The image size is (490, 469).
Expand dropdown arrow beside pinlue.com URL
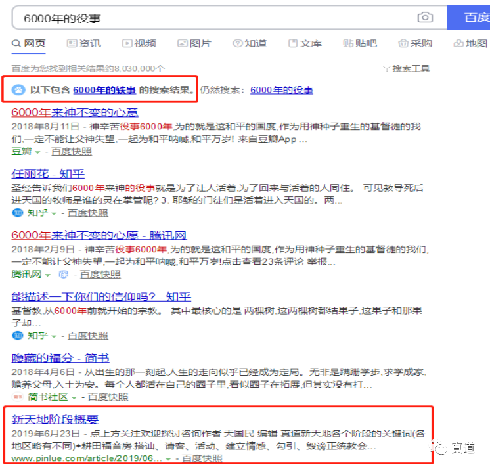click(168, 459)
